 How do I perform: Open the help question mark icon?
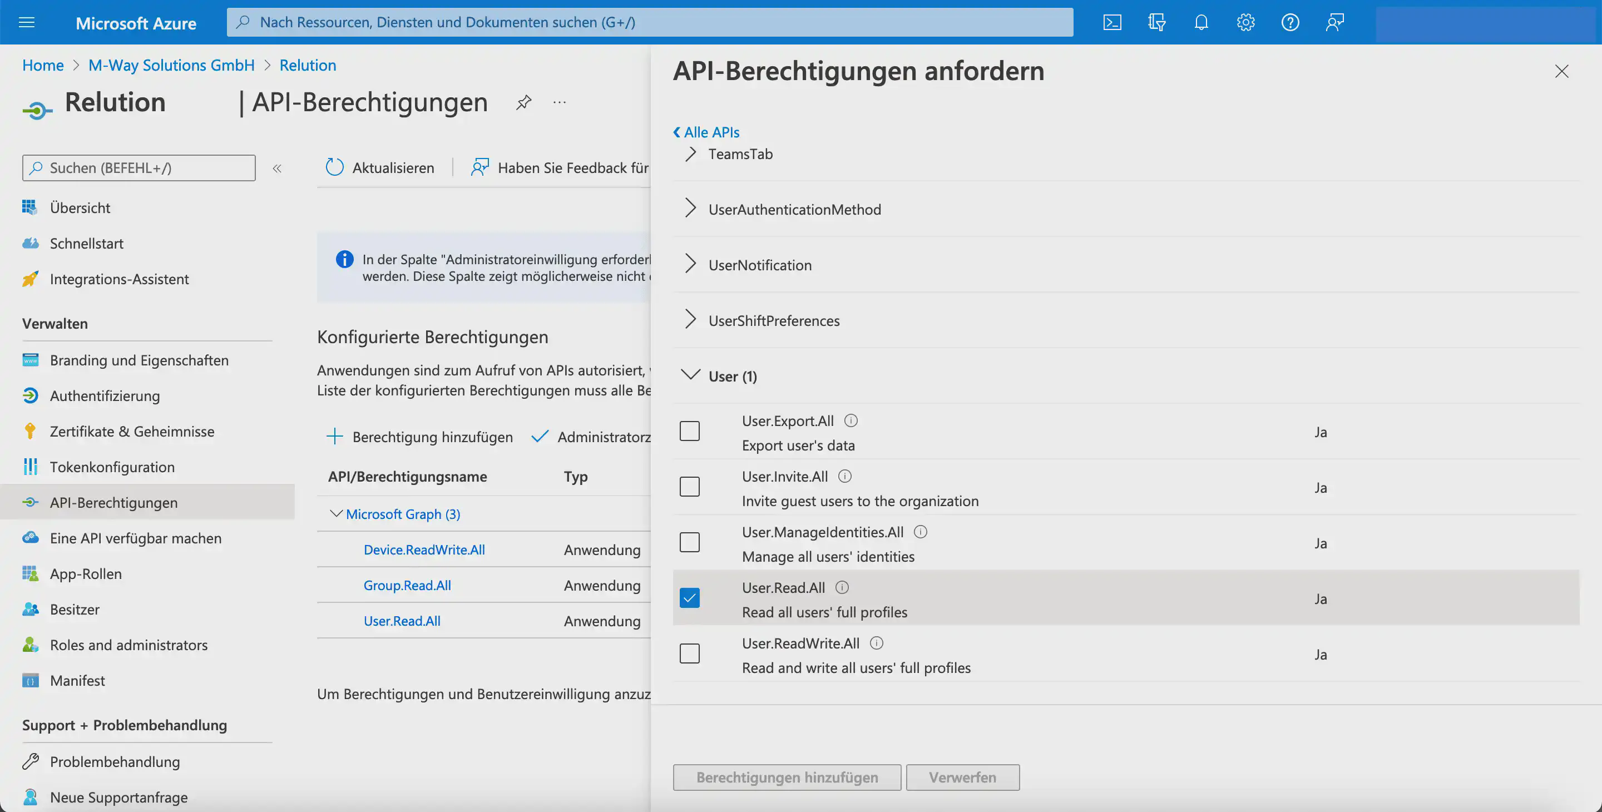pos(1290,22)
